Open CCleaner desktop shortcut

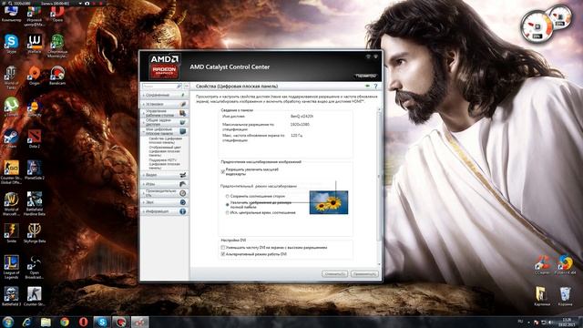point(542,265)
